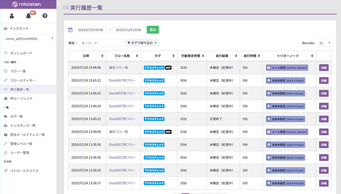The width and height of the screenshot is (341, 194).
Task: Select 15分 value in 13:44:08 row
Action: pos(183,67)
